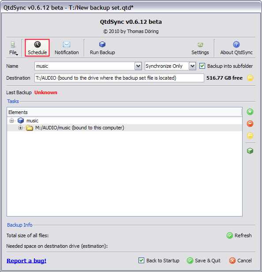This screenshot has height=272, width=262.
Task: Click the Destination path input field
Action: [x=119, y=78]
